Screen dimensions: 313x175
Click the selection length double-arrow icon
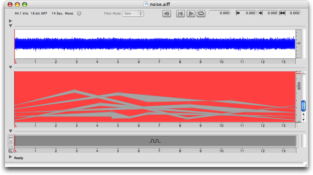(282, 13)
